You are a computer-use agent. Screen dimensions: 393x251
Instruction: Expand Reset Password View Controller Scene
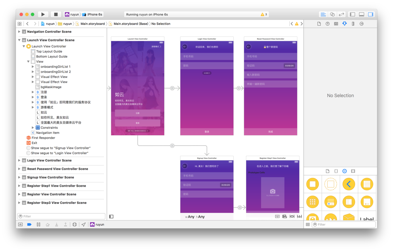point(19,169)
